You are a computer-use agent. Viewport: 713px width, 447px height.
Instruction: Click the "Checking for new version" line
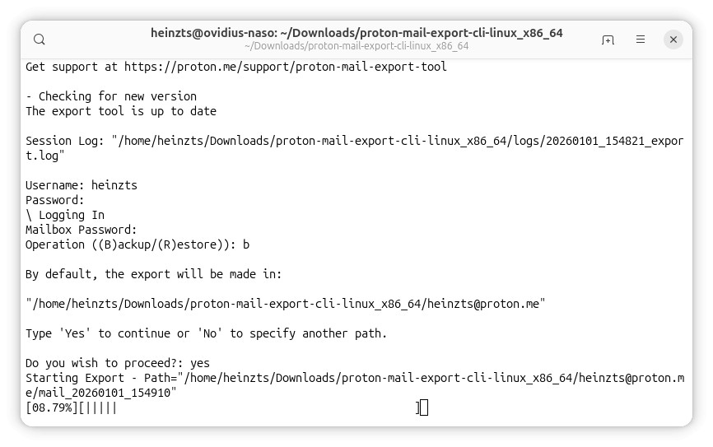click(x=111, y=96)
